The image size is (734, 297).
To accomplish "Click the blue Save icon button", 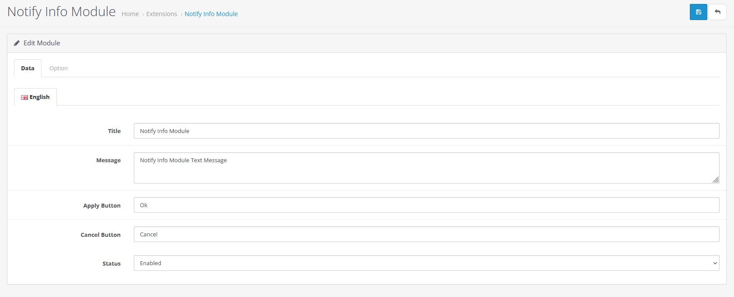I will (x=698, y=12).
